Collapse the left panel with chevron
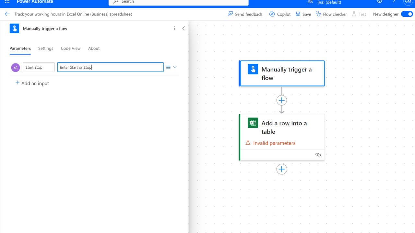The height and width of the screenshot is (233, 415). click(184, 28)
